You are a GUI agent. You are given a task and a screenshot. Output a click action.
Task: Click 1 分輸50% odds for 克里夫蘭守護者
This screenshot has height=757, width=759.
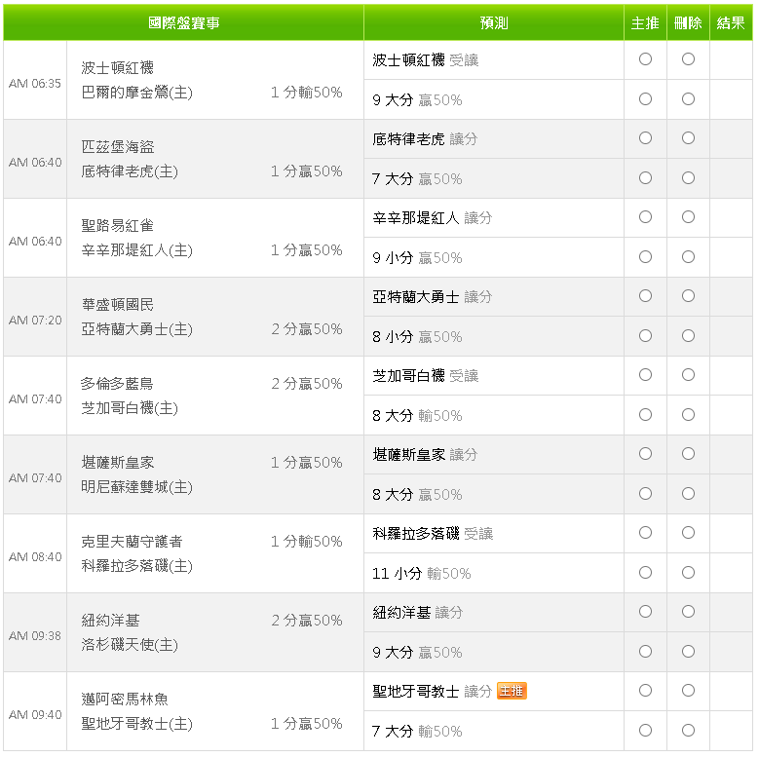point(306,541)
